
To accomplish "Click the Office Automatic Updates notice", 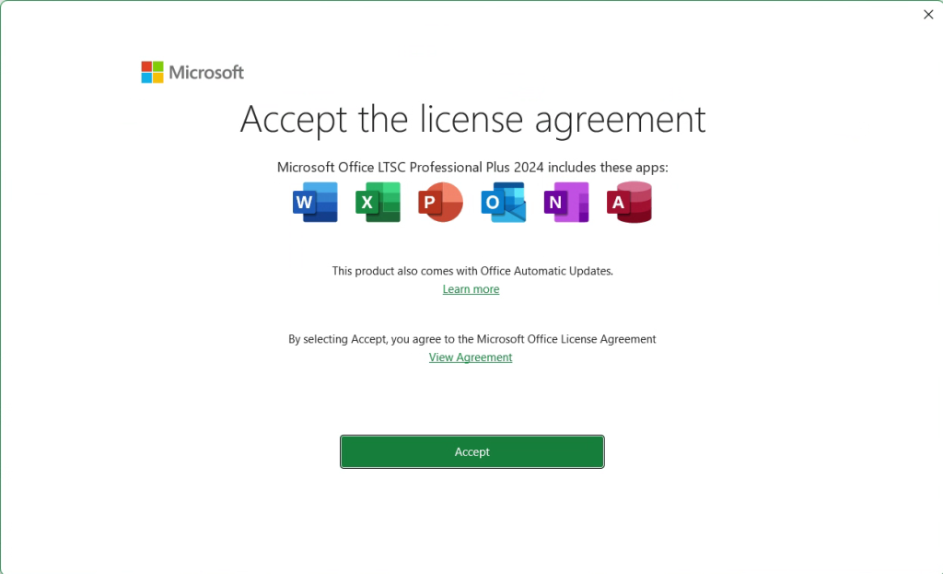I will [x=471, y=270].
